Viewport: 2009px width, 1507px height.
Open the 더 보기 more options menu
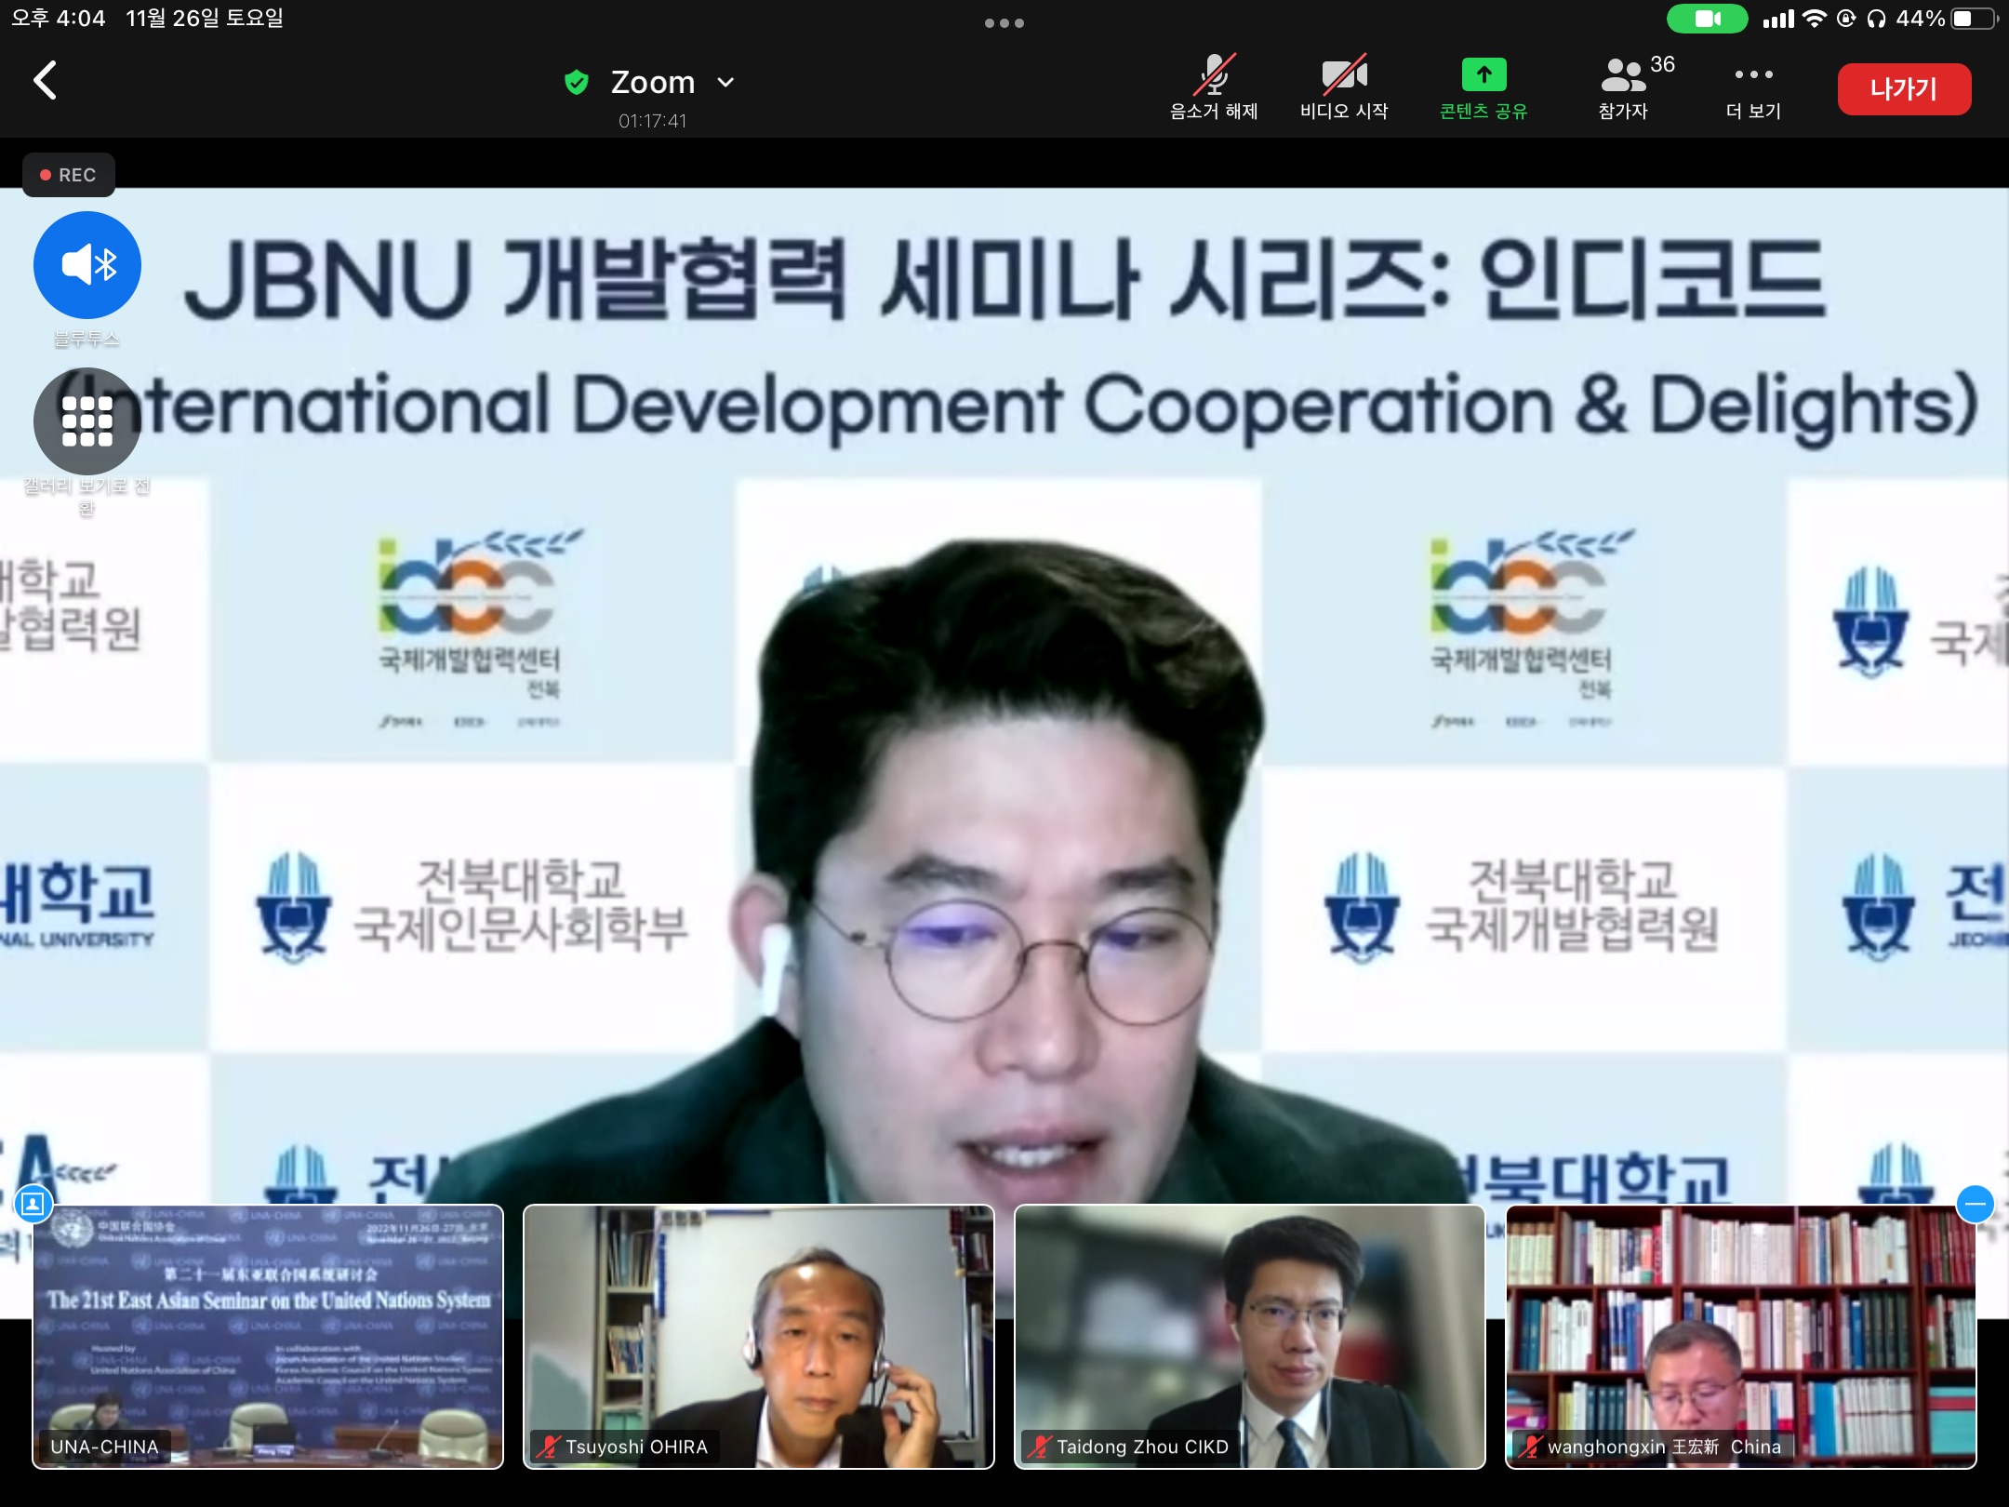tap(1753, 87)
